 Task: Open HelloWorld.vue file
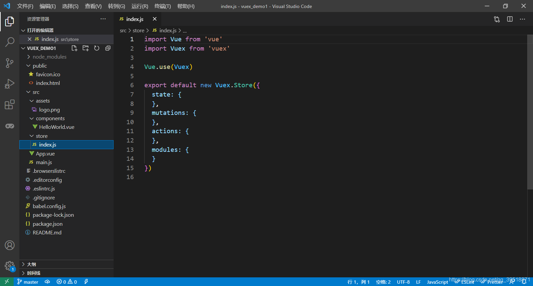point(66,127)
